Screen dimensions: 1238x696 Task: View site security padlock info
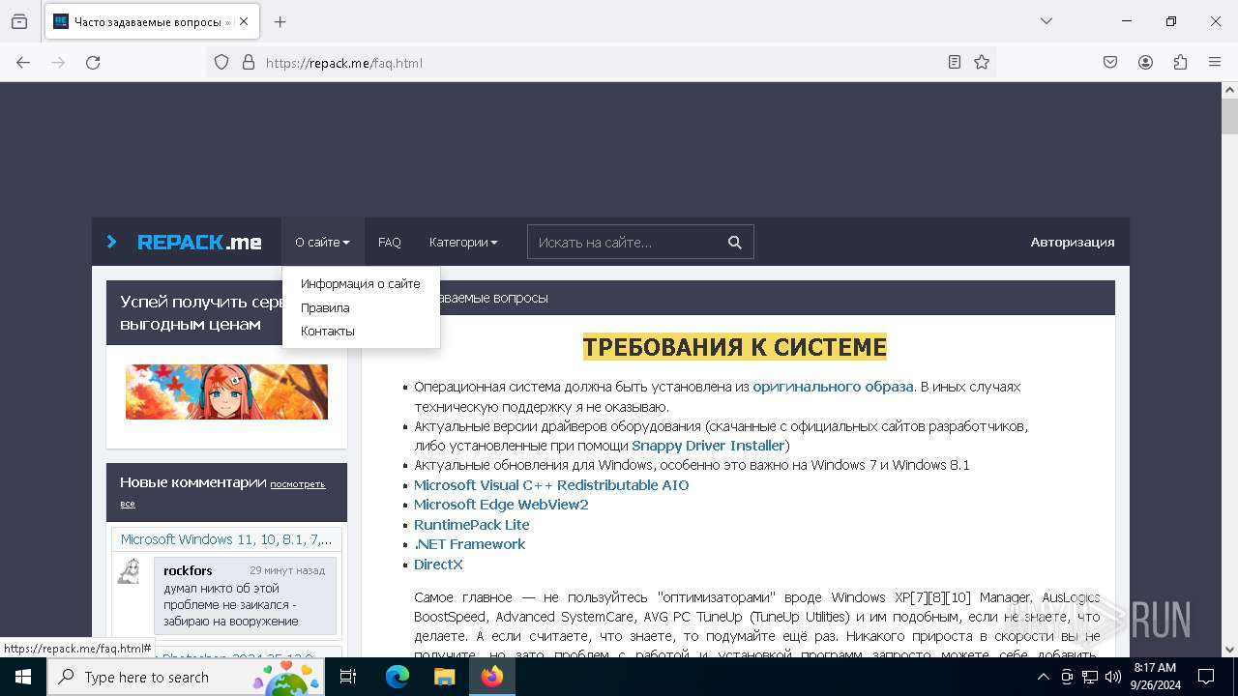249,63
